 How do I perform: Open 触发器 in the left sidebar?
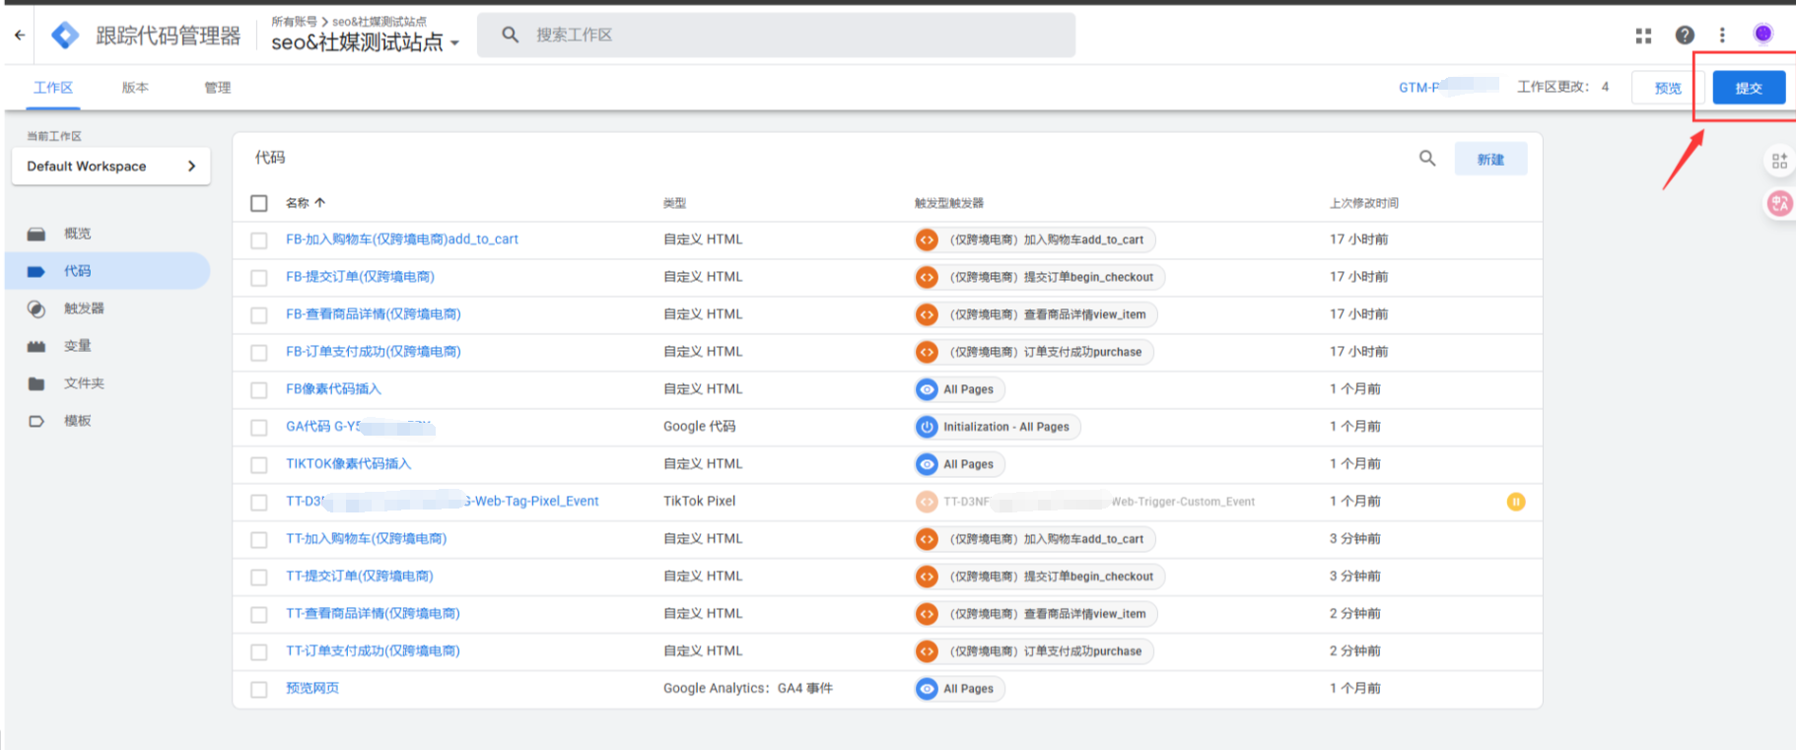click(84, 308)
